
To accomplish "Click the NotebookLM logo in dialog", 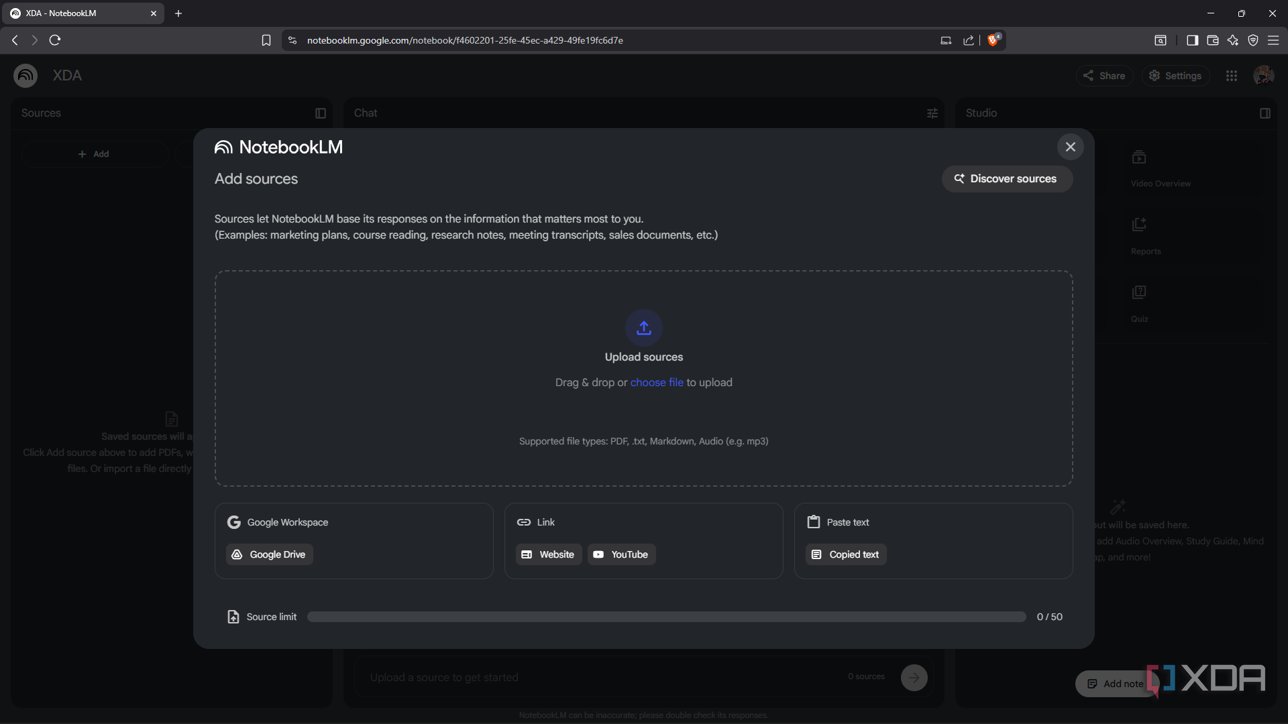I will point(278,147).
